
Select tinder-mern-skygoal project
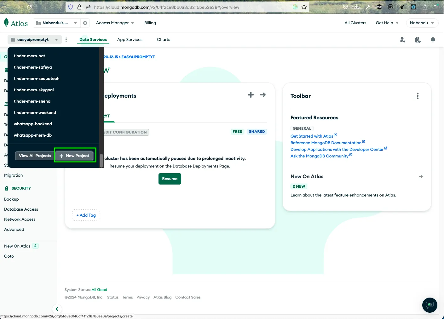pyautogui.click(x=53, y=90)
